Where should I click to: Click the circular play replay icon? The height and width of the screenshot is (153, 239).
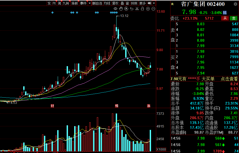pyautogui.click(x=126, y=9)
